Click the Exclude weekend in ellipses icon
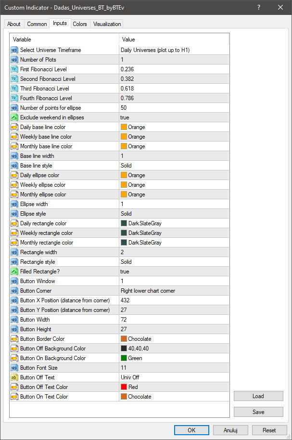The height and width of the screenshot is (440, 292). coord(14,117)
